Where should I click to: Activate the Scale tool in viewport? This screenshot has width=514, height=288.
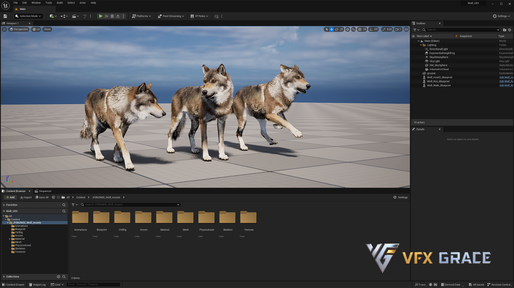pyautogui.click(x=341, y=29)
